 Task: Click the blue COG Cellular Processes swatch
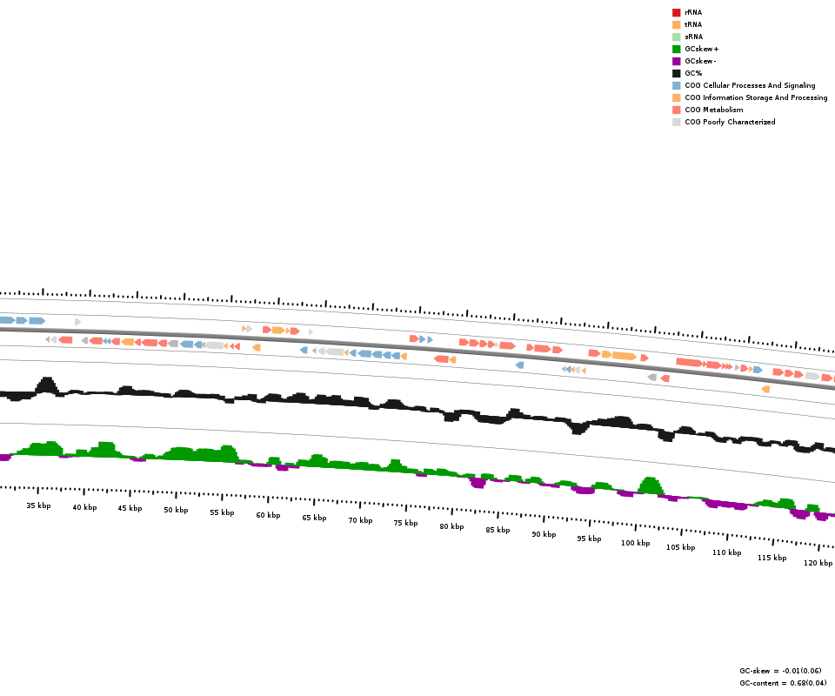point(676,85)
